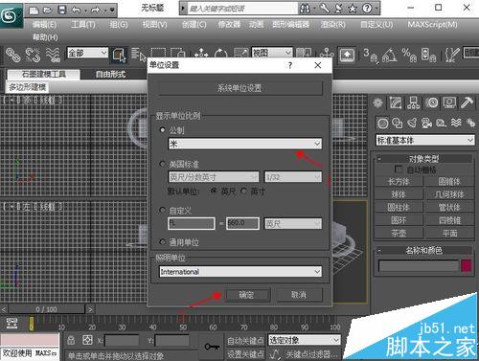Toggle the 3D Snaps icon

click(x=371, y=55)
